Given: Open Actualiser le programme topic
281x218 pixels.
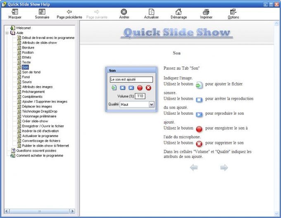Looking at the screenshot, I should (40, 136).
